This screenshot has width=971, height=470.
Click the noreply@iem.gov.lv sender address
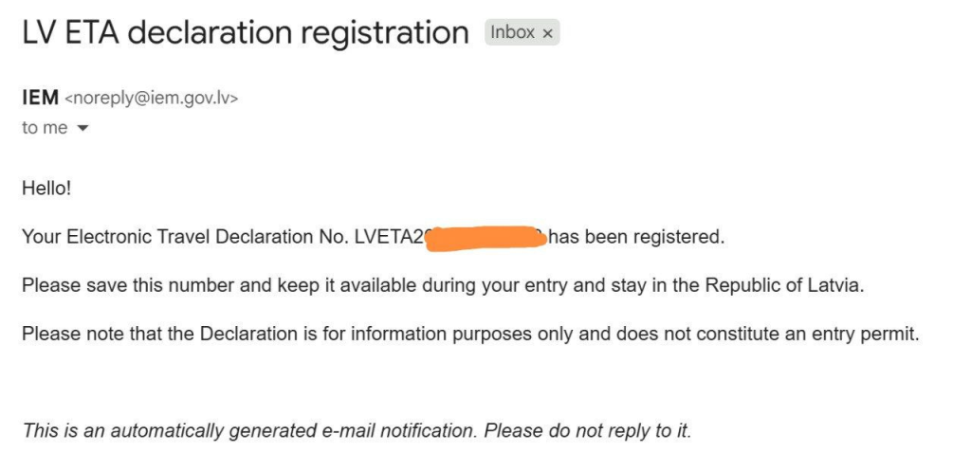(150, 98)
